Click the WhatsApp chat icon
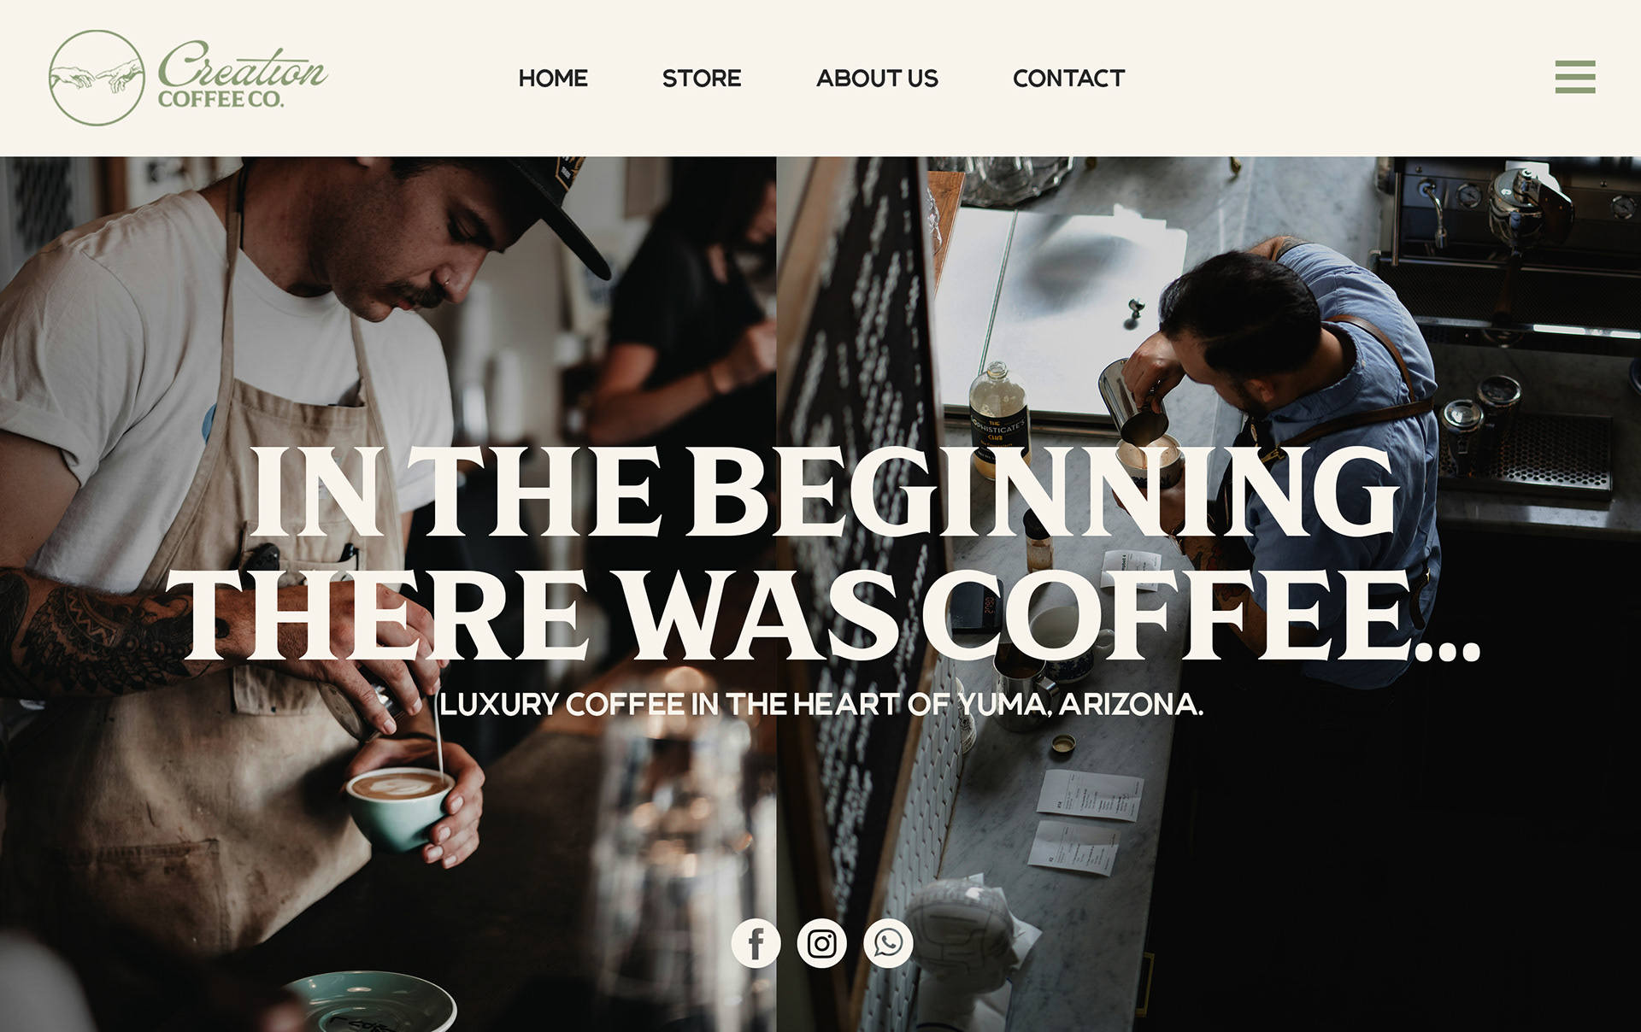The image size is (1641, 1032). pyautogui.click(x=888, y=943)
